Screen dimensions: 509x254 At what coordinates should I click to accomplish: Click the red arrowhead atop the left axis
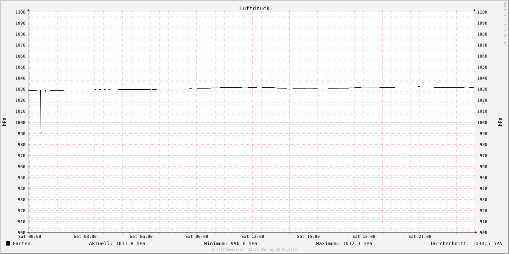pos(28,10)
